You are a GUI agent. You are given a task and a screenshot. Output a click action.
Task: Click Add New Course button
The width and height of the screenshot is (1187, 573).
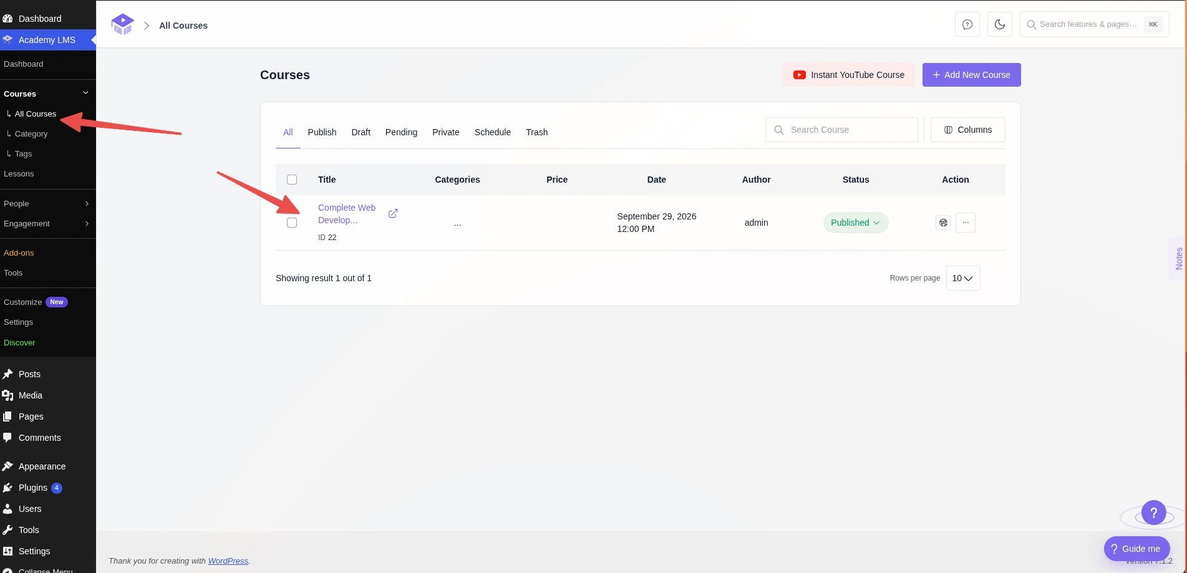[972, 75]
